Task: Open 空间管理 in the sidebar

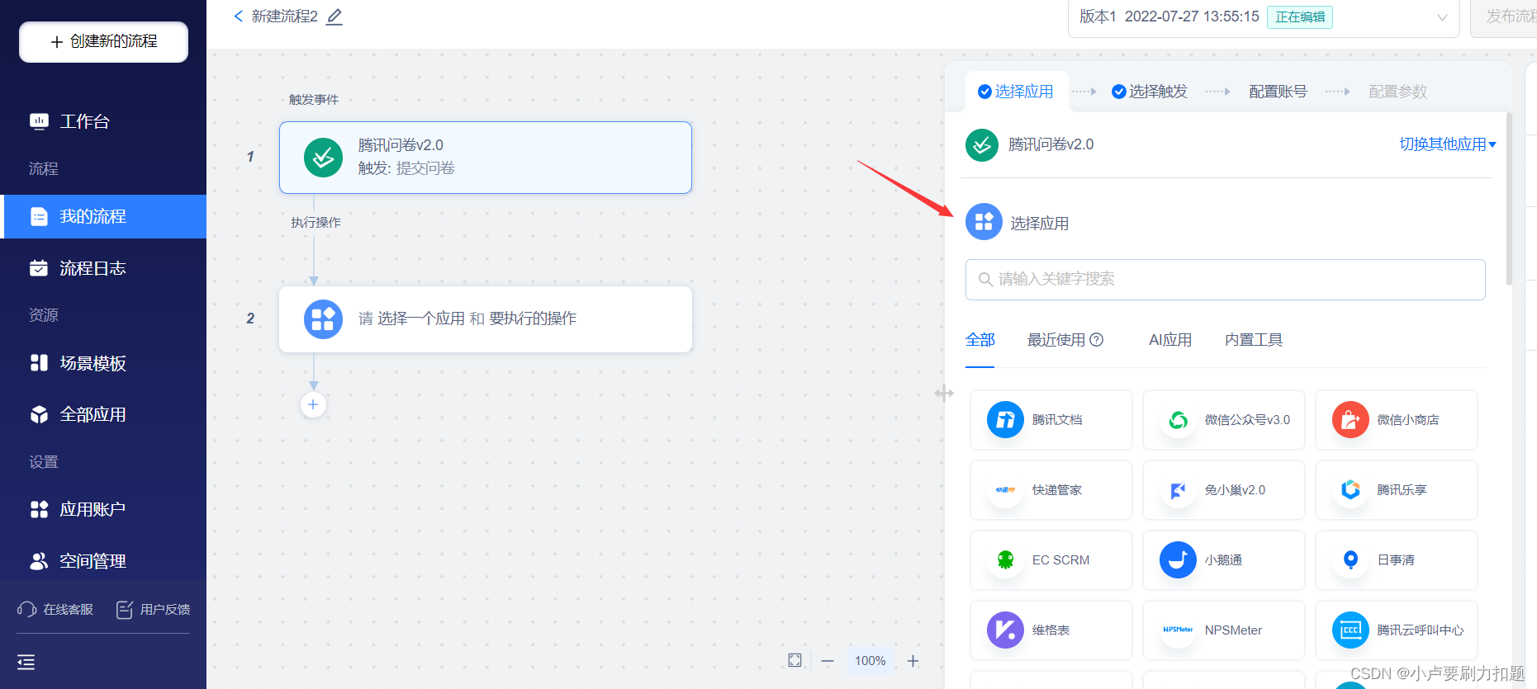Action: click(x=103, y=561)
